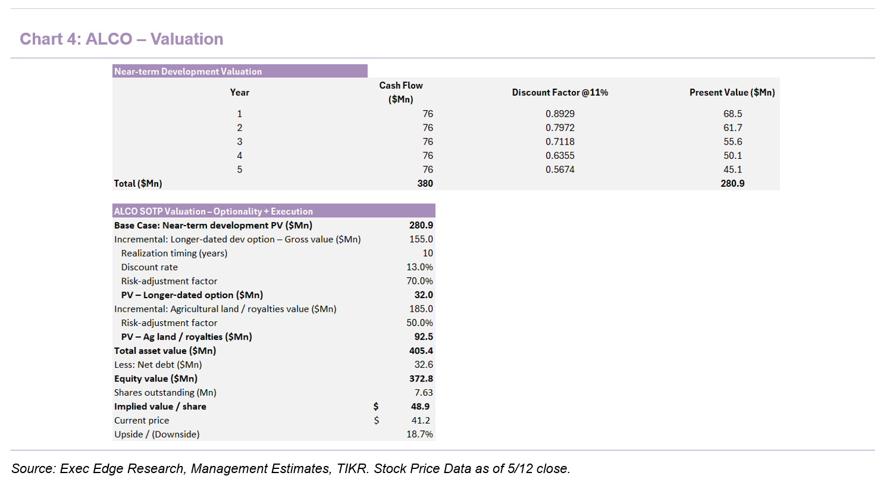Click the Cash Flow ($Mn) column header

(401, 92)
